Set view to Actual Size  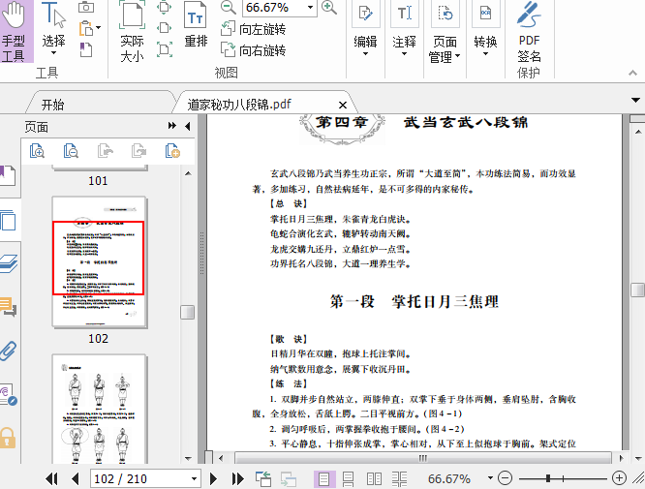tap(132, 31)
